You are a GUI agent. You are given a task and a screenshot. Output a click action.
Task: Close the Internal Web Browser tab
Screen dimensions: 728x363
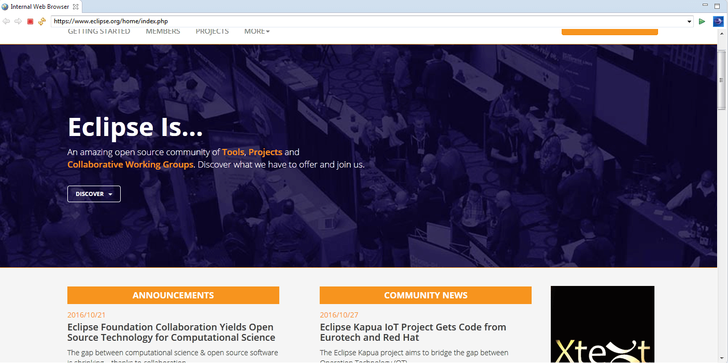[x=76, y=7]
